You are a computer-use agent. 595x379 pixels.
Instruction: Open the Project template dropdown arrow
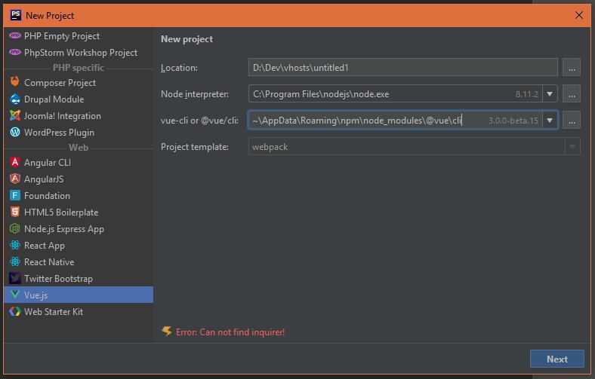point(572,147)
